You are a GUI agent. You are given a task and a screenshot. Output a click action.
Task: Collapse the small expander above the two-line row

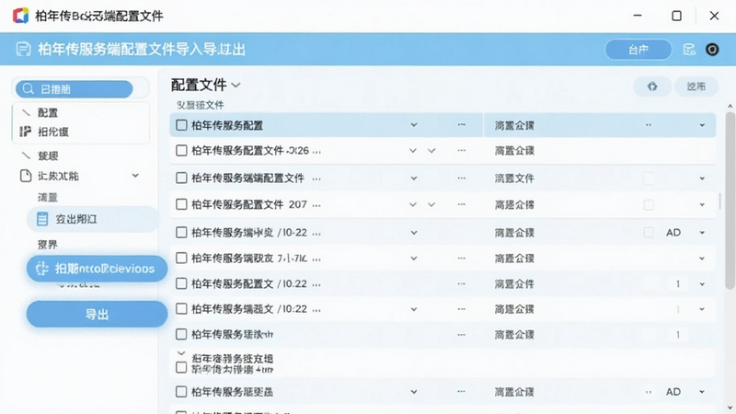(181, 353)
